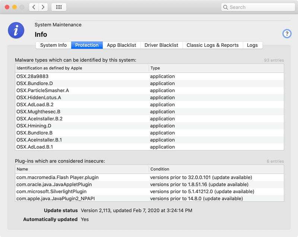The width and height of the screenshot is (298, 237).
Task: Click the com.oracle.java.JavaAppletPlugin entry
Action: (150, 185)
